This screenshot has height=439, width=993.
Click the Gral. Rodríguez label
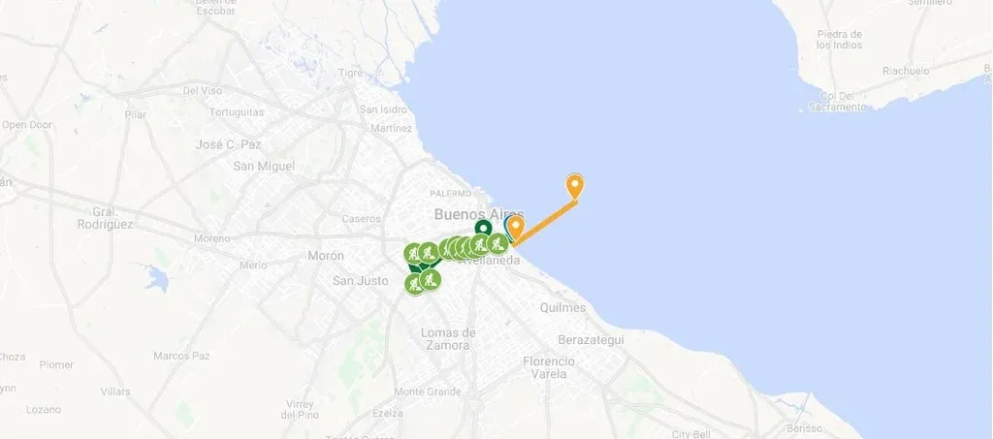(x=105, y=218)
